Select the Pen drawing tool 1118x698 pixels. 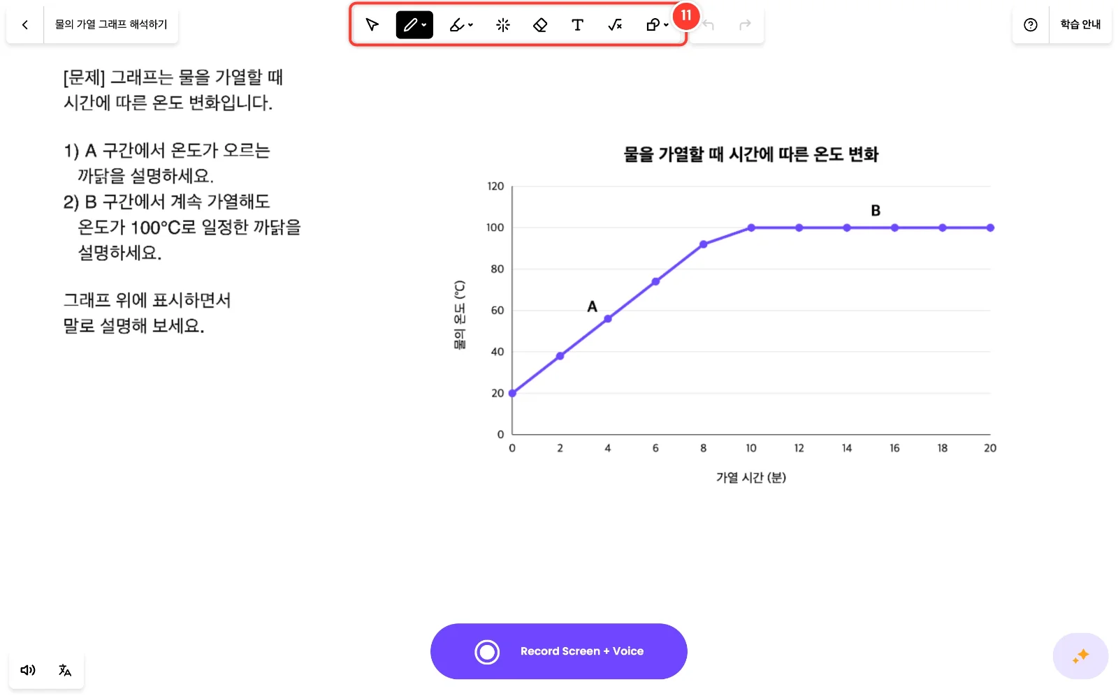click(409, 25)
